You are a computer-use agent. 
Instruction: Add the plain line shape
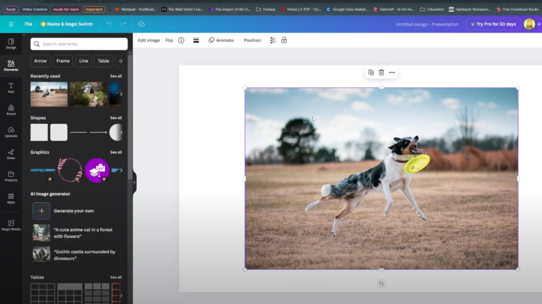tap(78, 132)
